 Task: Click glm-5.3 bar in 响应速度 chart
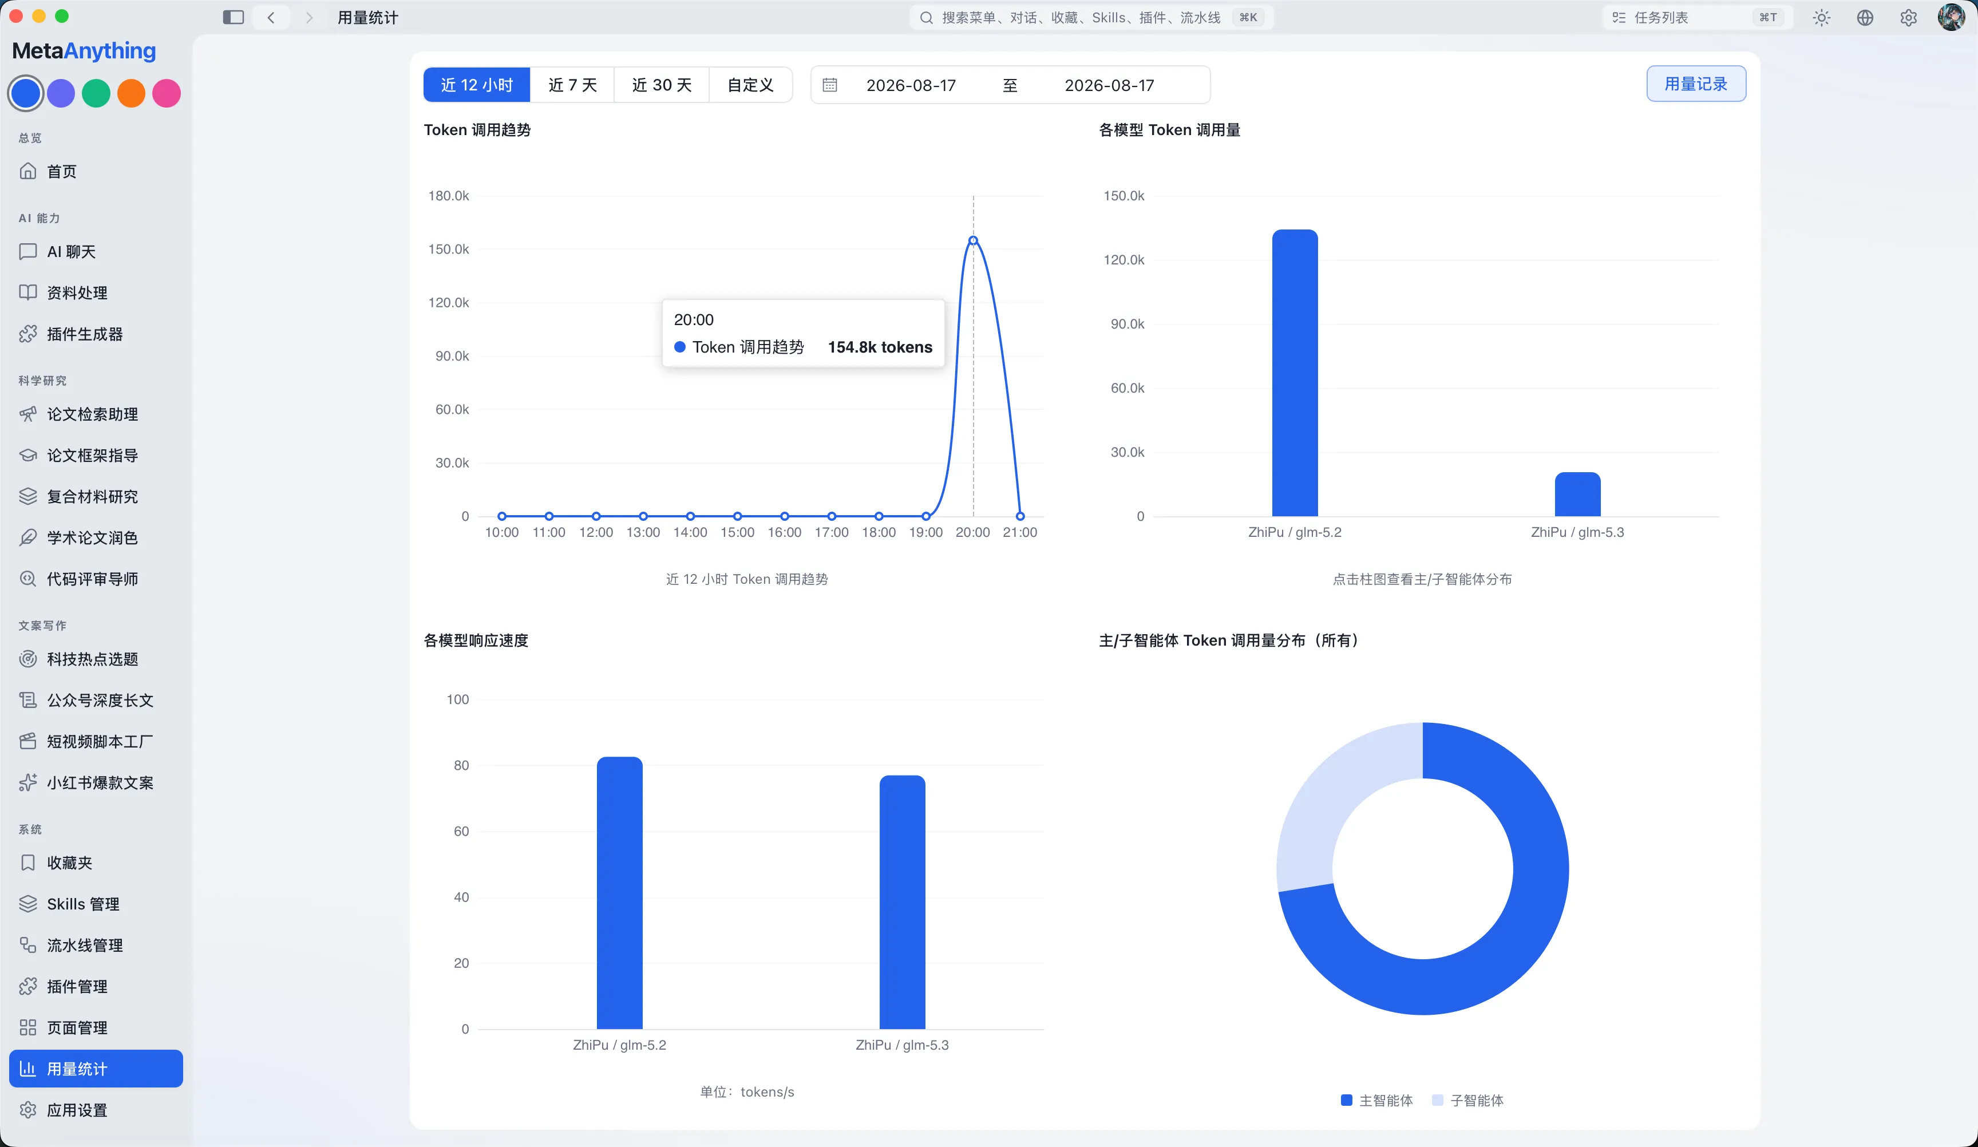(x=902, y=902)
